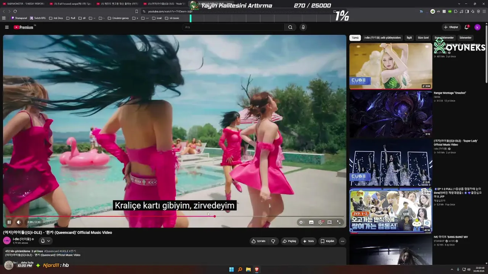Click the search magnifier button
The image size is (488, 274).
pos(290,27)
